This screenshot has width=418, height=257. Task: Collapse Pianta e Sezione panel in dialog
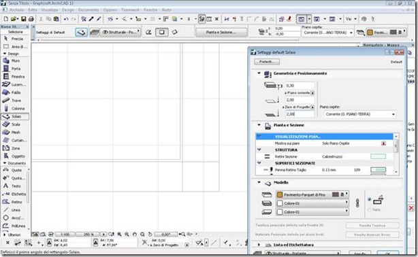(259, 125)
